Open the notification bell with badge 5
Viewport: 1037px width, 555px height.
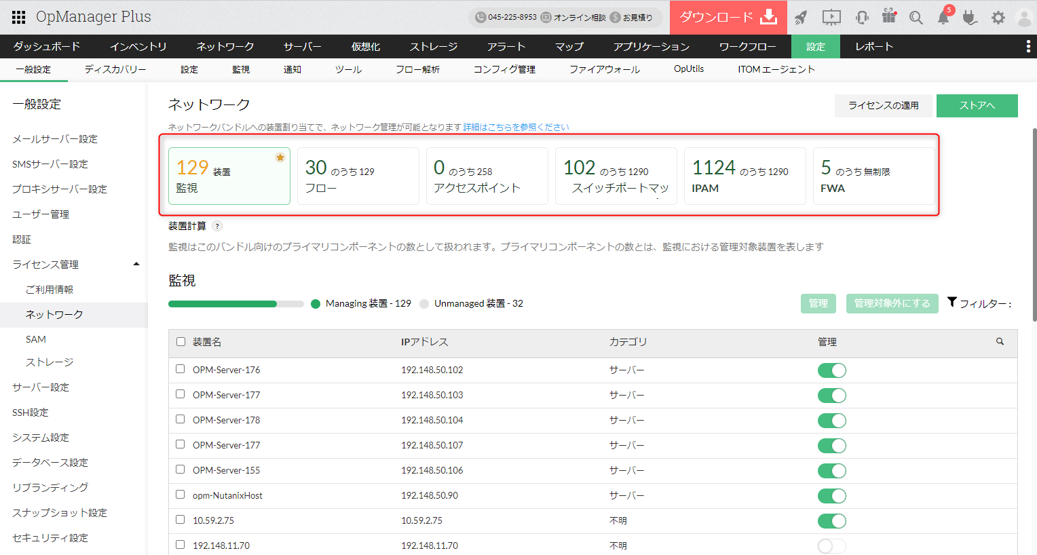943,18
